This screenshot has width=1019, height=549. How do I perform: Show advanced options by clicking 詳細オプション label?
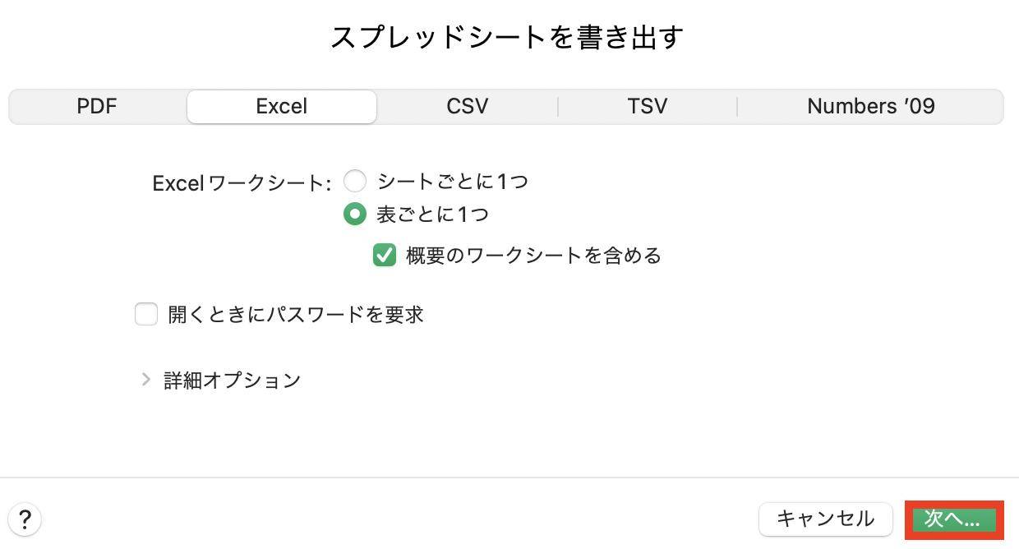point(232,379)
